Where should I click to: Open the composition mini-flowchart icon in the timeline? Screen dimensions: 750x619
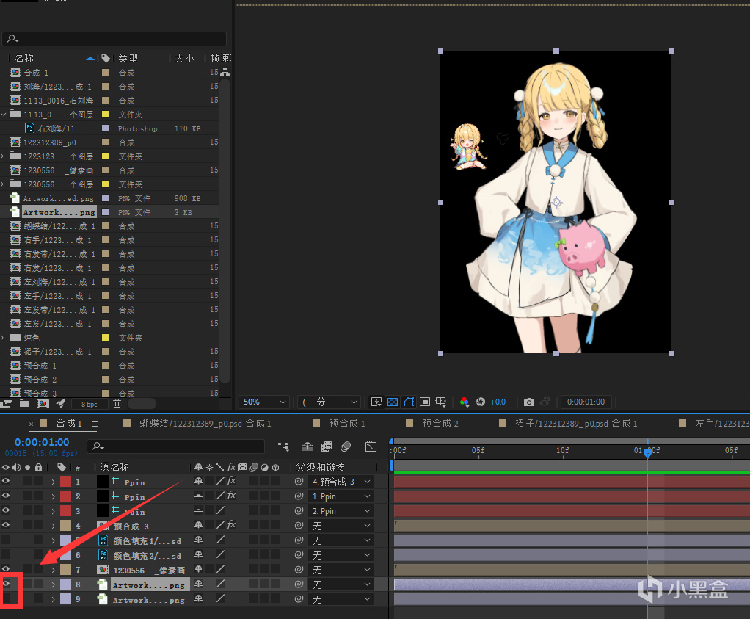tap(283, 446)
